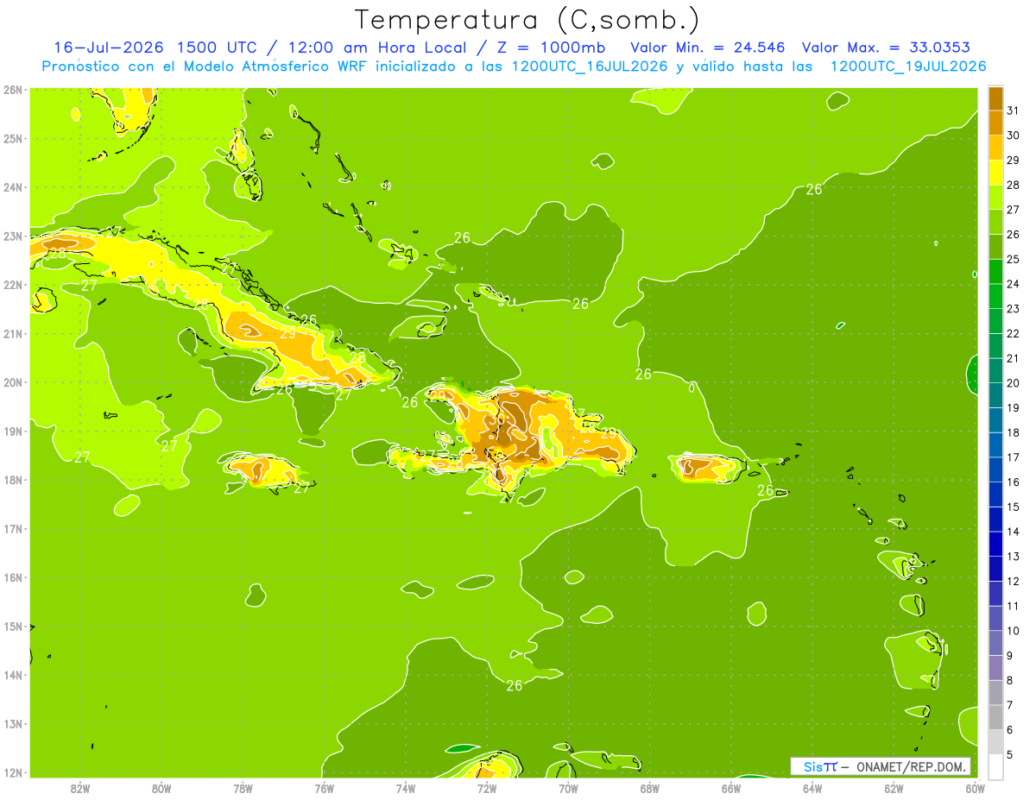
Task: Click the "62W" longitude axis label
Action: coord(894,789)
